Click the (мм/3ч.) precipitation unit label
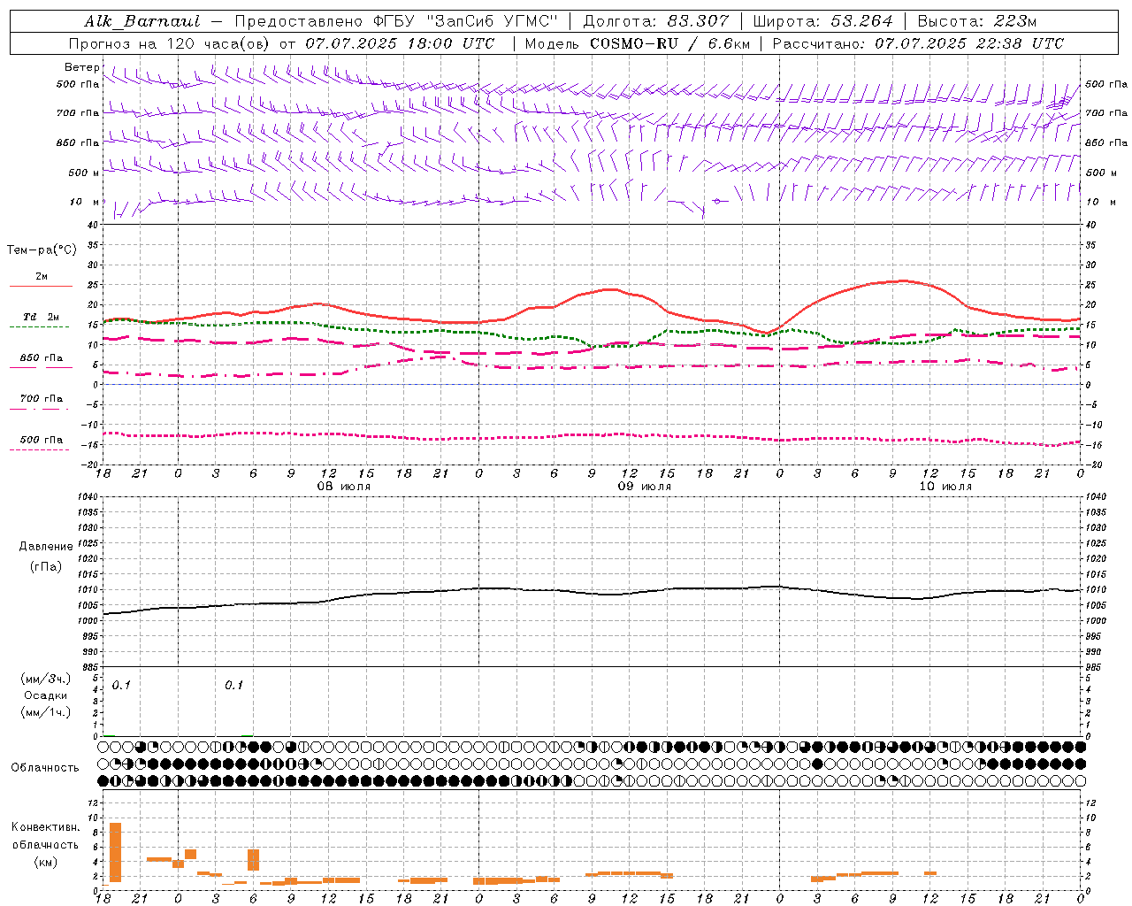Image resolution: width=1132 pixels, height=906 pixels. coord(46,679)
